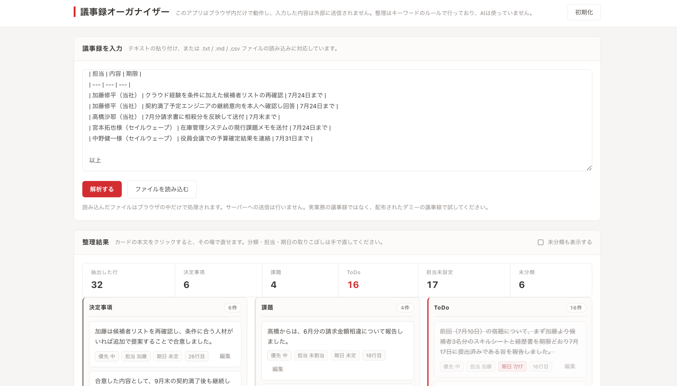Edit the struck-through 前回（7月10日） ToDo text
The height and width of the screenshot is (386, 677).
(509, 342)
